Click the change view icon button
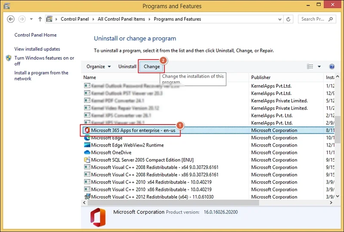 pos(310,67)
